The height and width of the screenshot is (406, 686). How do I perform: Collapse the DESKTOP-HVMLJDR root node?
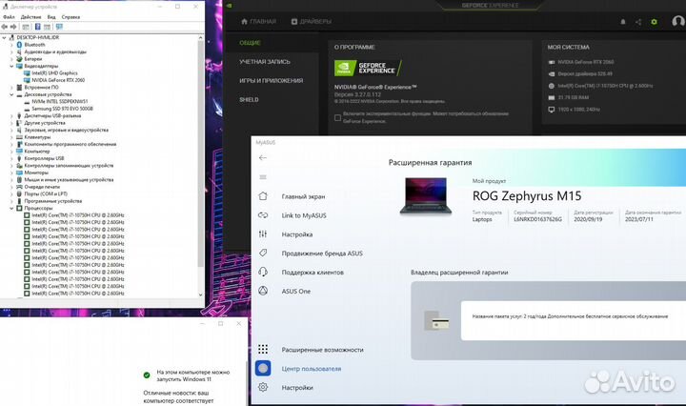[x=5, y=37]
